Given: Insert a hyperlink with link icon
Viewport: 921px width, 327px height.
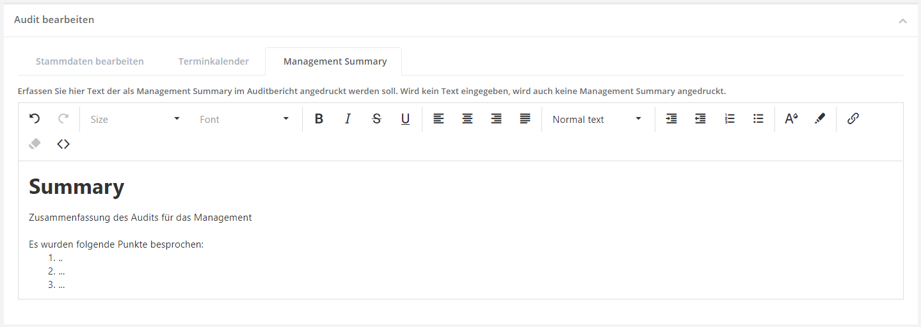Looking at the screenshot, I should 853,119.
